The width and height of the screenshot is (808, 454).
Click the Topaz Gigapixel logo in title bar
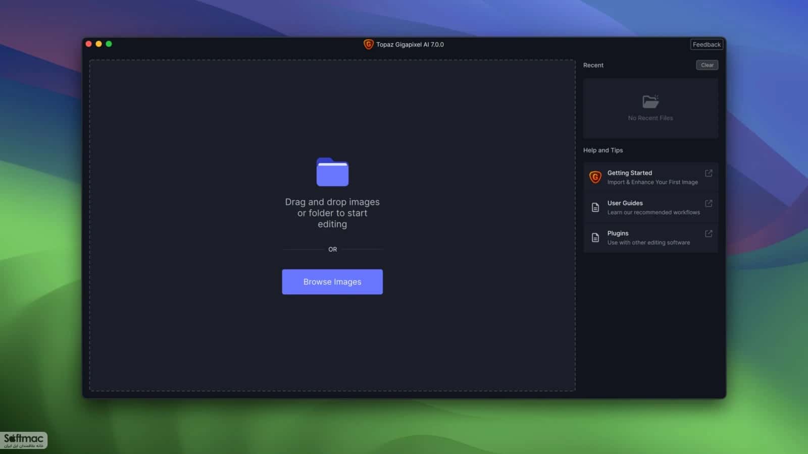coord(368,44)
